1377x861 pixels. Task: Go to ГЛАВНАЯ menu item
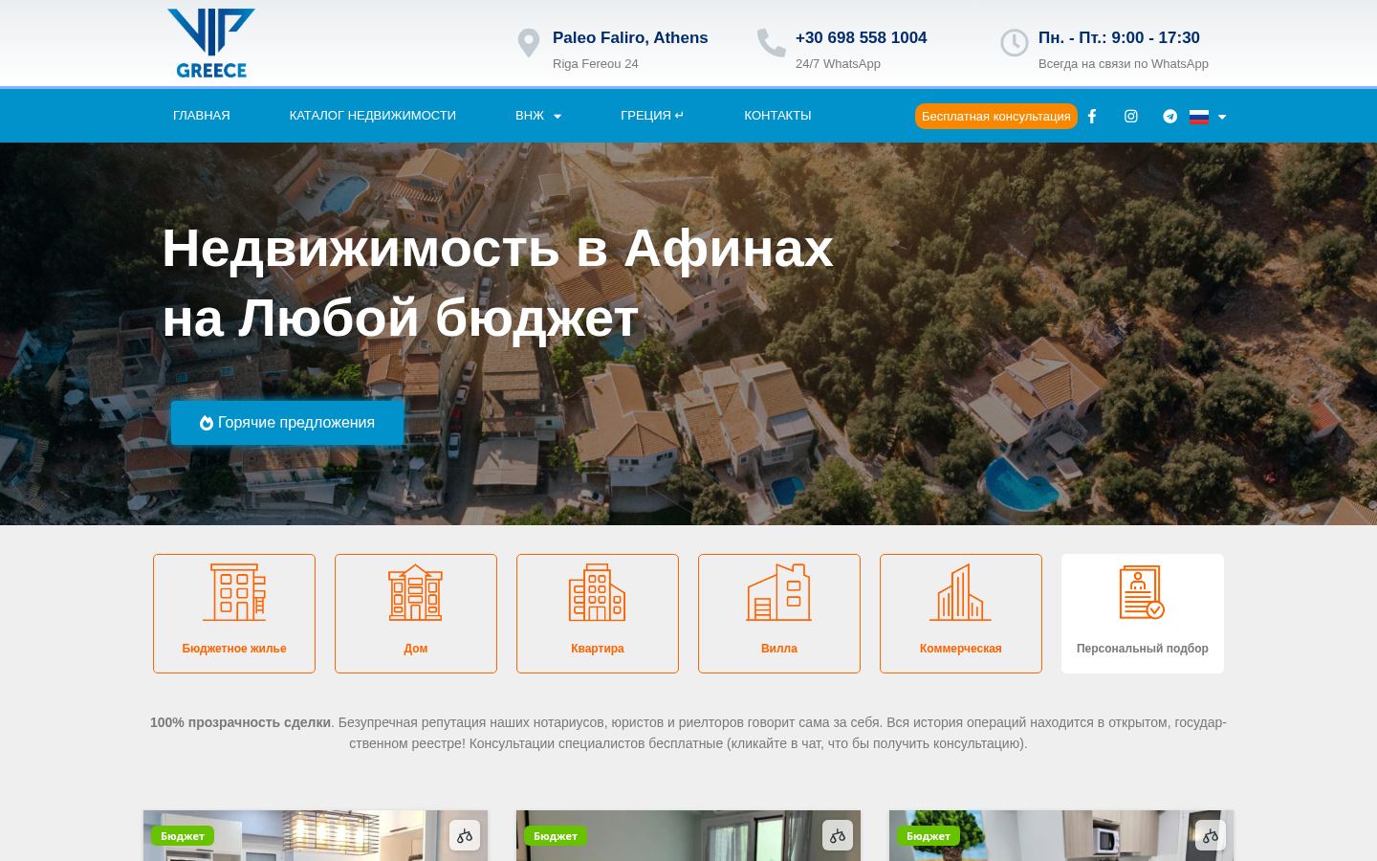(x=202, y=116)
